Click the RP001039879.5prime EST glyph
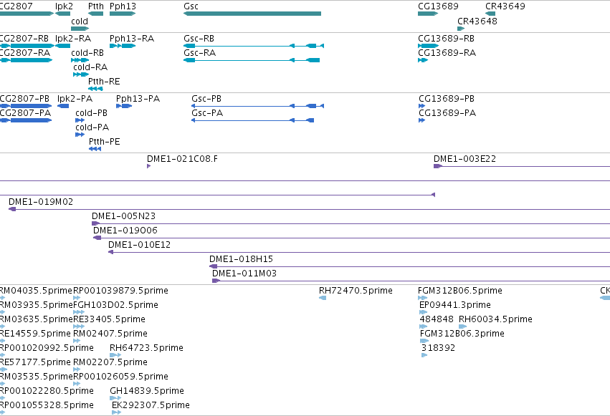 click(x=77, y=298)
